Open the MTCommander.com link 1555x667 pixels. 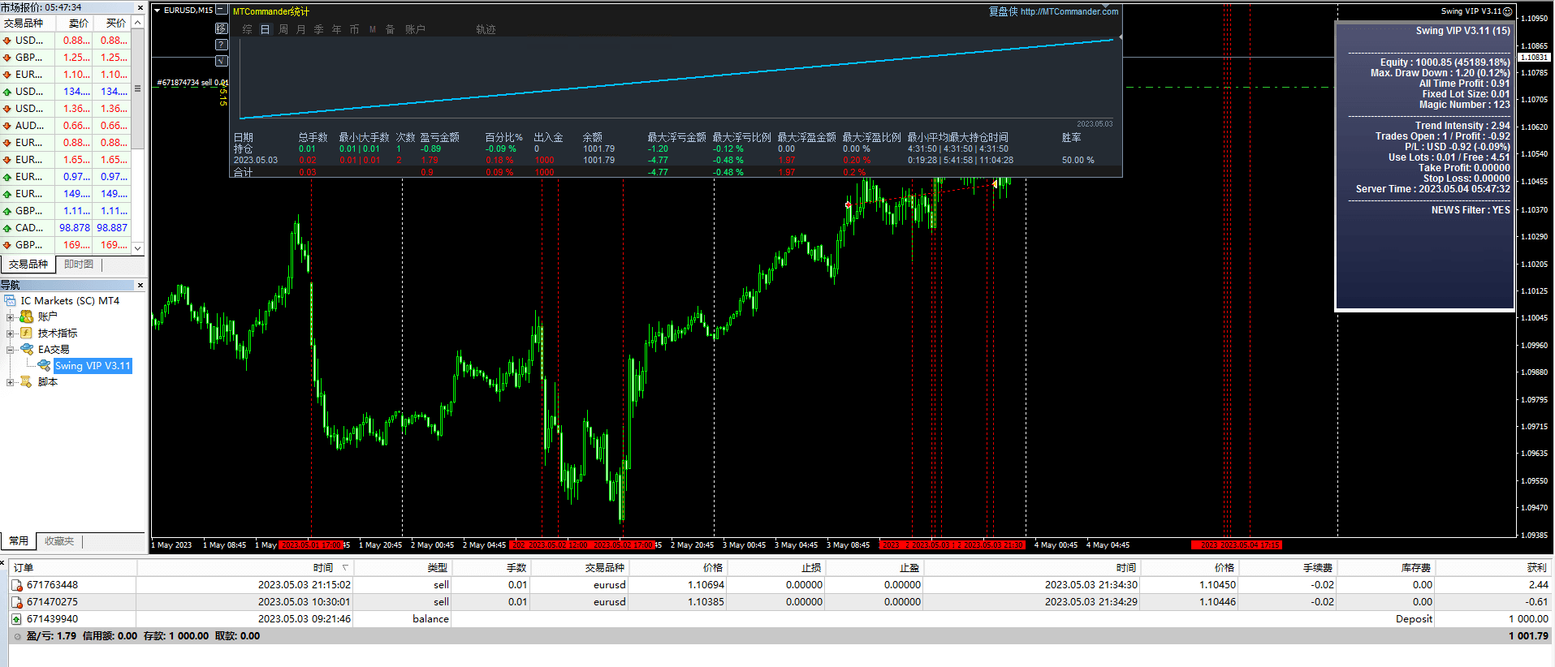coord(1069,11)
